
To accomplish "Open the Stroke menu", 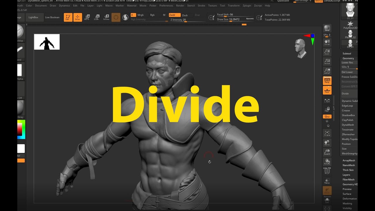I will [x=201, y=6].
